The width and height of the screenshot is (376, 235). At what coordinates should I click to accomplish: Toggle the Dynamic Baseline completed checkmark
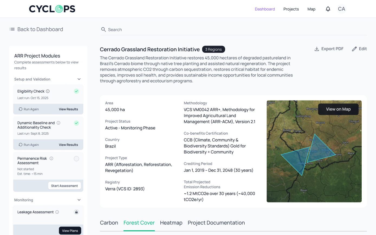click(76, 123)
